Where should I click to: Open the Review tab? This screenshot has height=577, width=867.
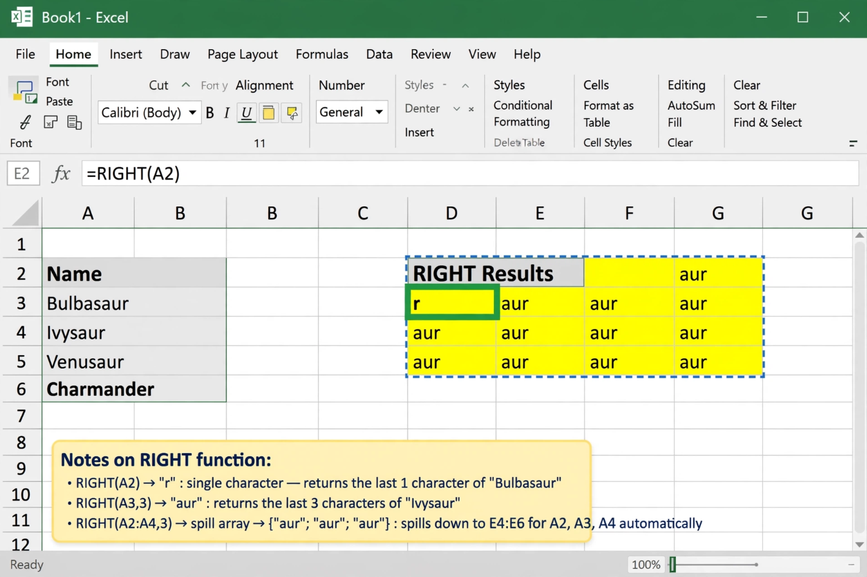coord(431,54)
